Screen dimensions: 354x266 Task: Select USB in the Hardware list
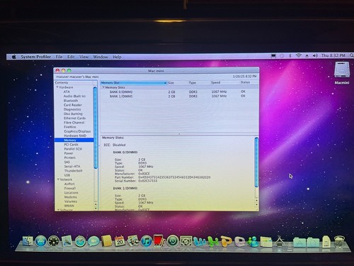[67, 175]
